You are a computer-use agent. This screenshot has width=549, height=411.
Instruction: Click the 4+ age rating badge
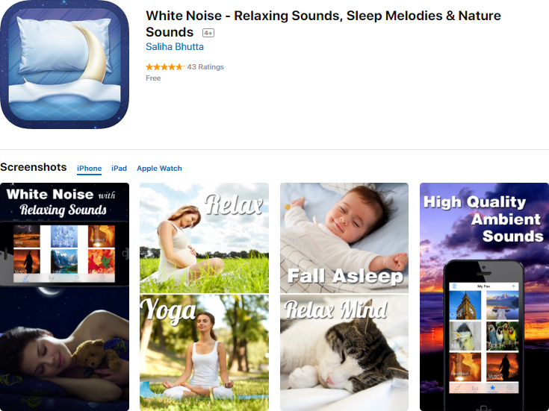[208, 33]
